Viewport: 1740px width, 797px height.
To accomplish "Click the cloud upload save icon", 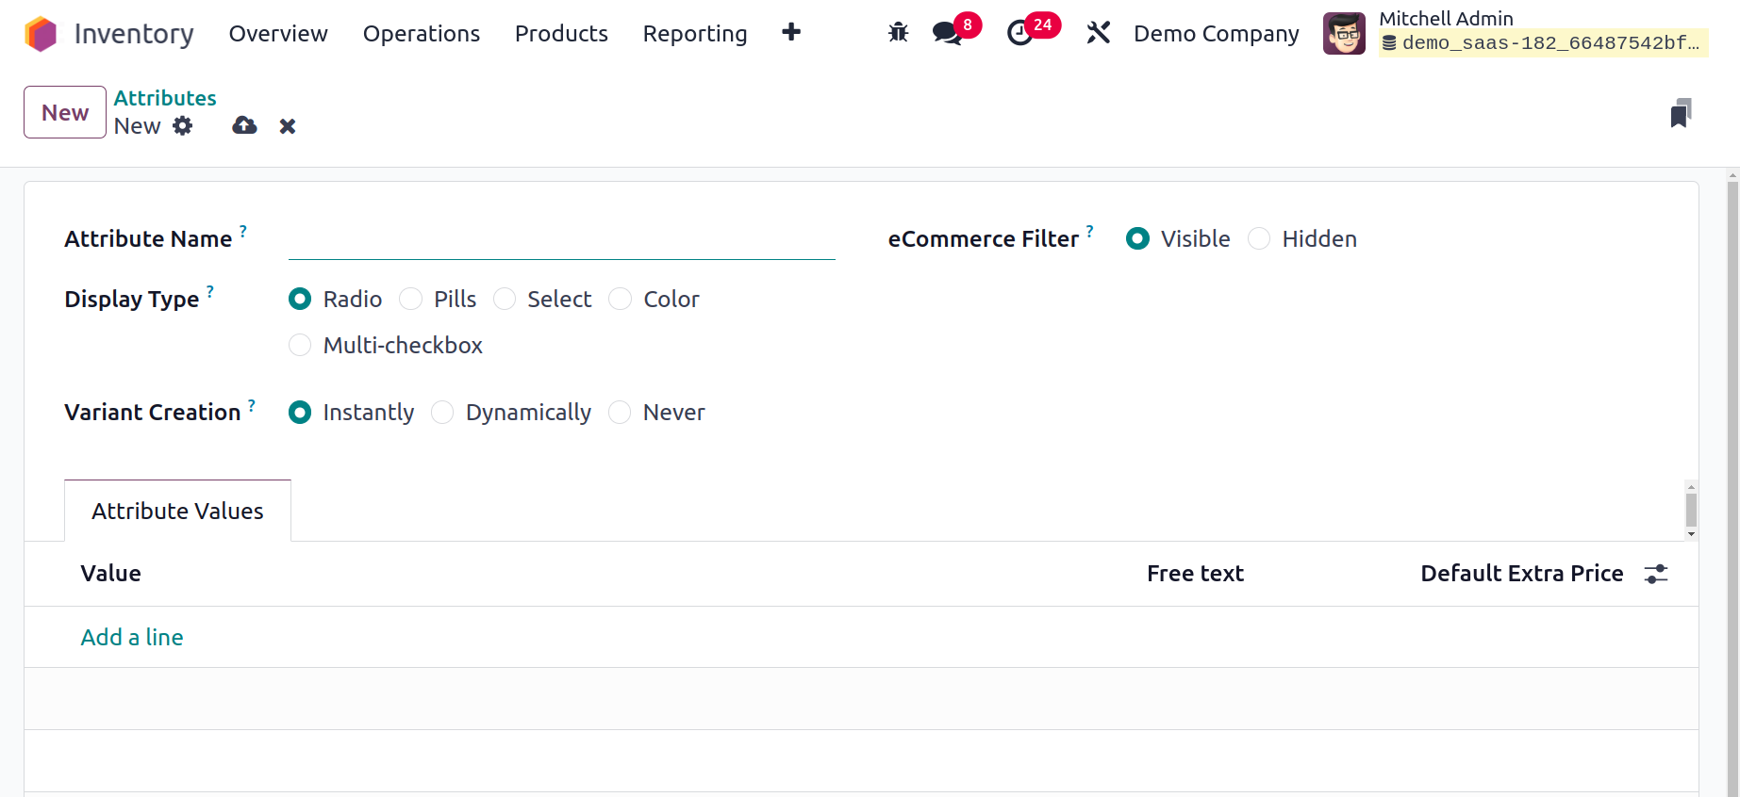I will [244, 125].
